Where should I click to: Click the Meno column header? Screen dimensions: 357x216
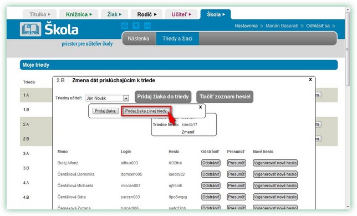click(63, 152)
